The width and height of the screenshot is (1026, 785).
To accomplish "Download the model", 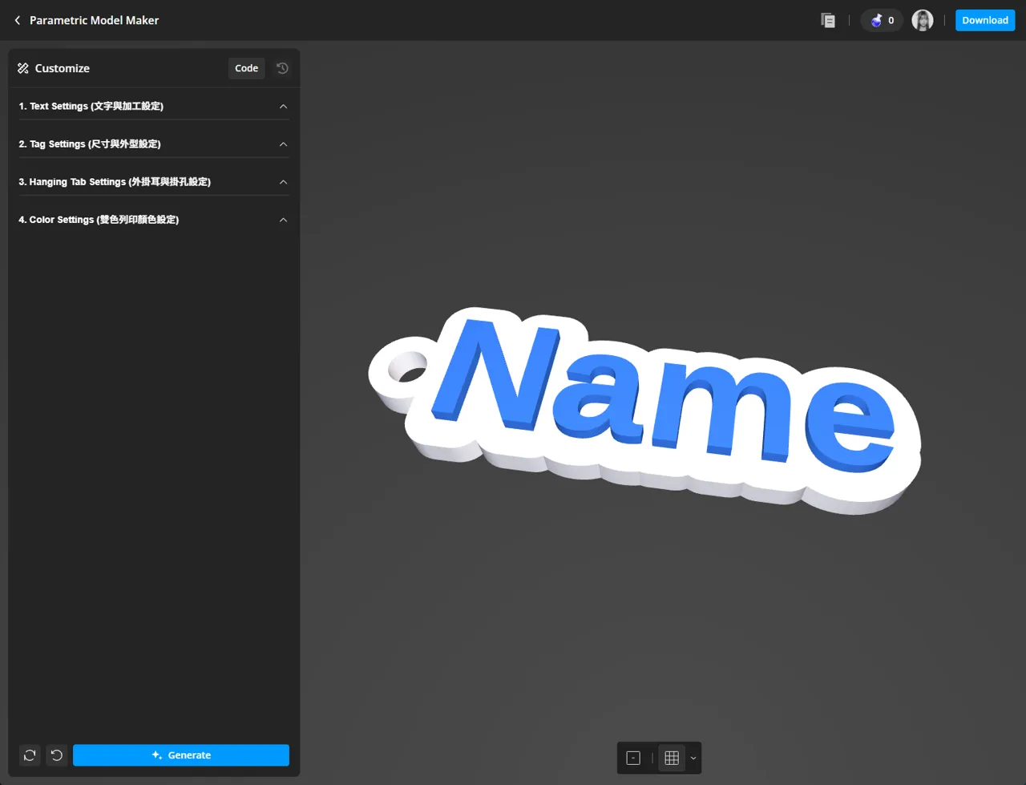I will click(x=985, y=20).
